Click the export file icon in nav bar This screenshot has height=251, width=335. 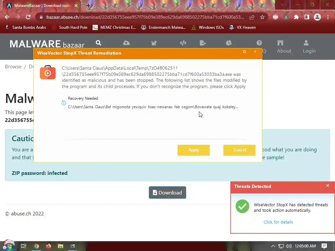click(203, 43)
